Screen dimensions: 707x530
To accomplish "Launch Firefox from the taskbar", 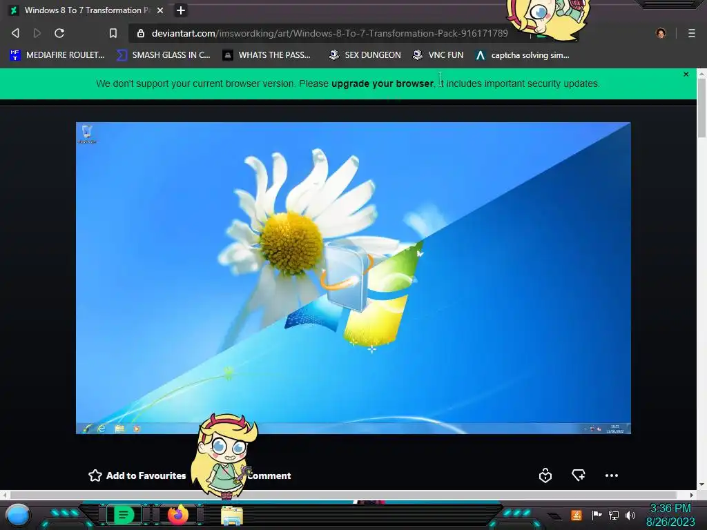I will click(177, 515).
